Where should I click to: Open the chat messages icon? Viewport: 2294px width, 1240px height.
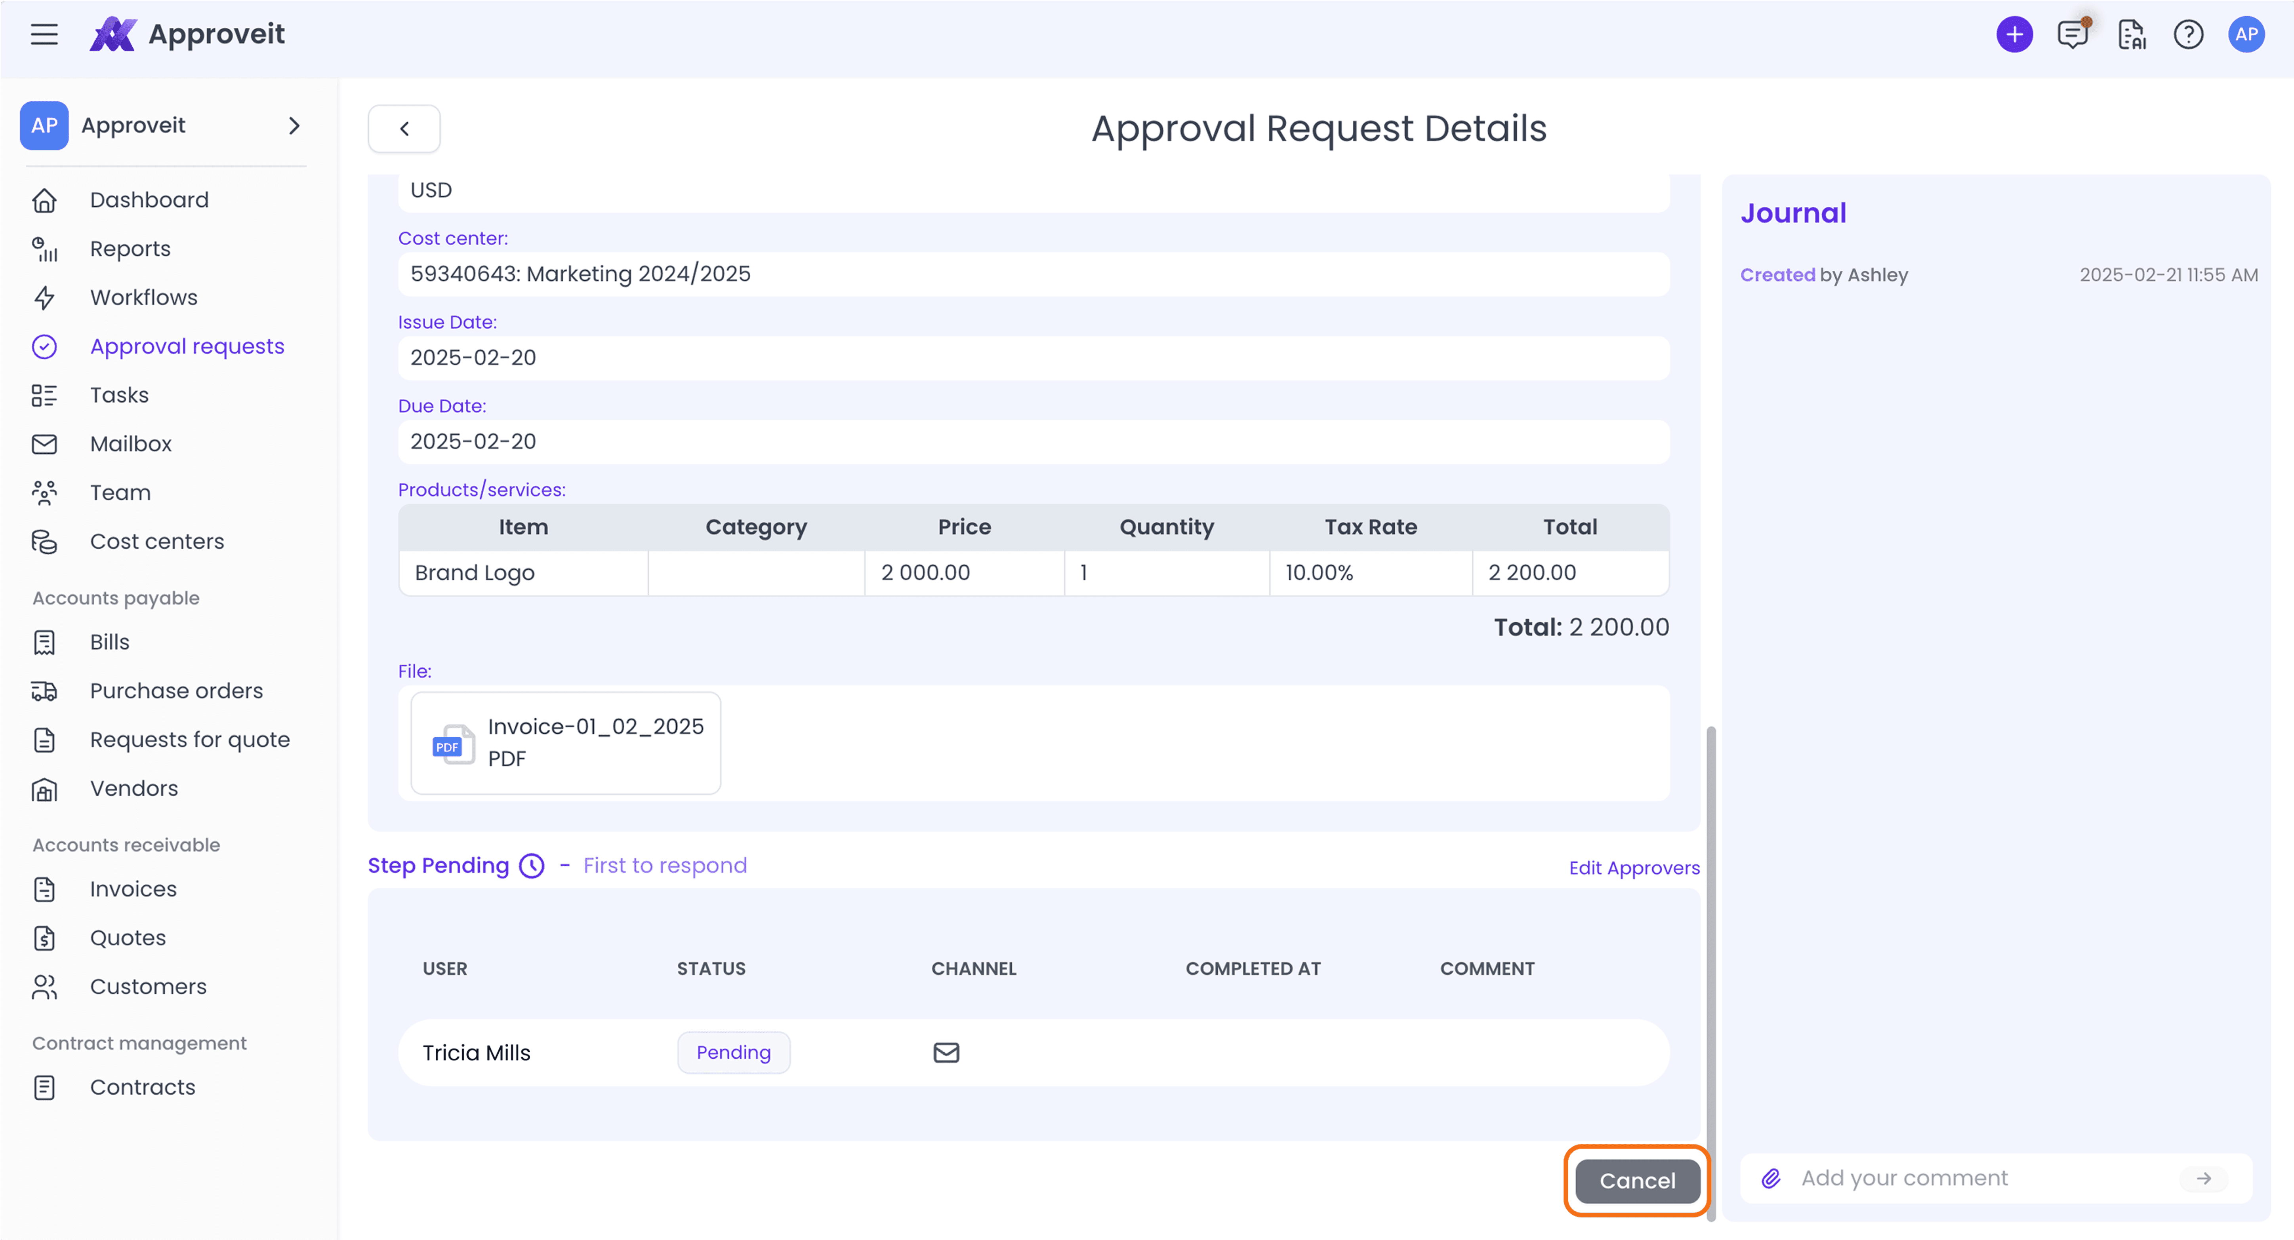click(2073, 35)
